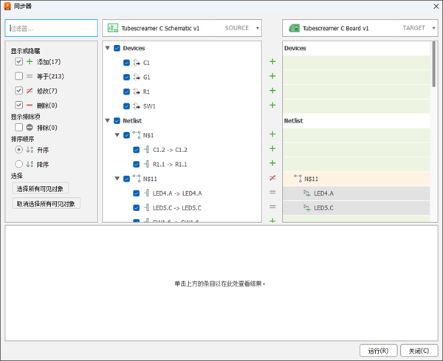Click the board icon in target selector
The image size is (443, 361).
click(x=294, y=28)
